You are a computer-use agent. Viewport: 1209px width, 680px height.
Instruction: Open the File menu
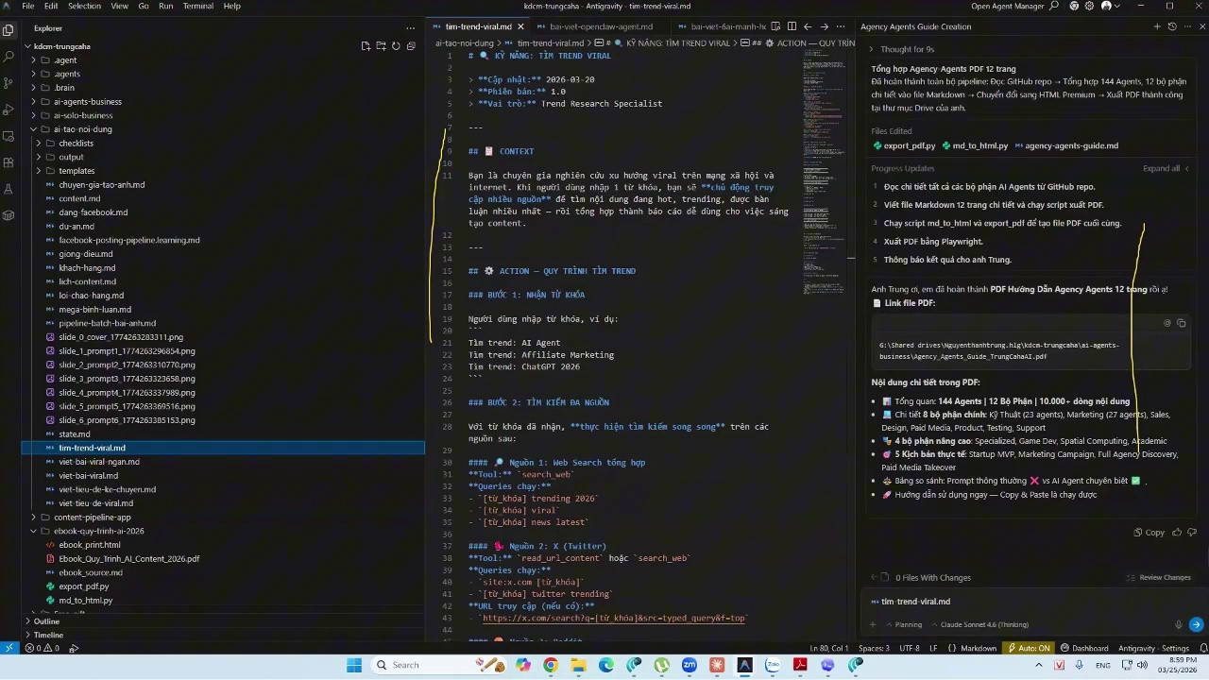27,6
